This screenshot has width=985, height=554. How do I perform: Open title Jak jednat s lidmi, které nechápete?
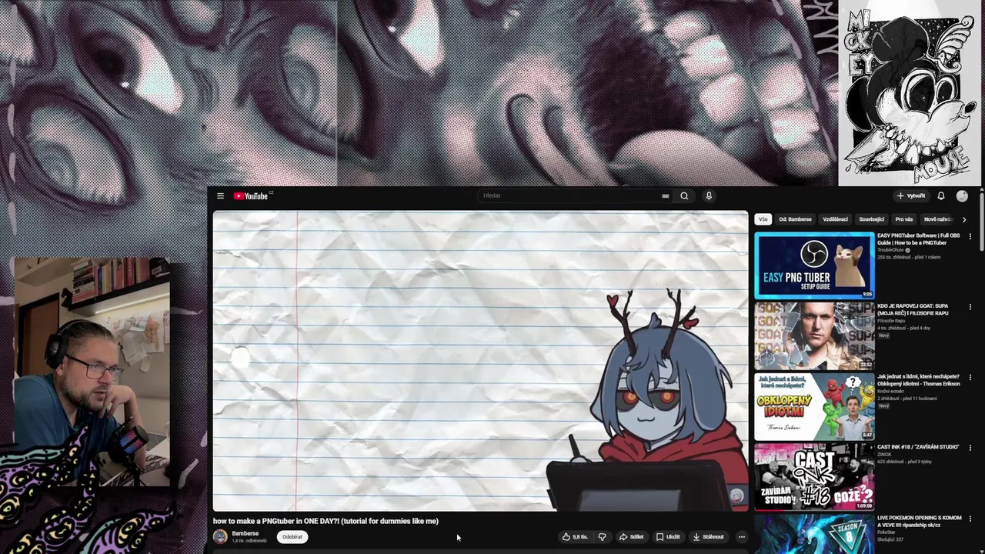(x=919, y=380)
